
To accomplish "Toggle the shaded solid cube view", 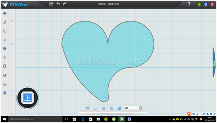I will click(103, 108).
